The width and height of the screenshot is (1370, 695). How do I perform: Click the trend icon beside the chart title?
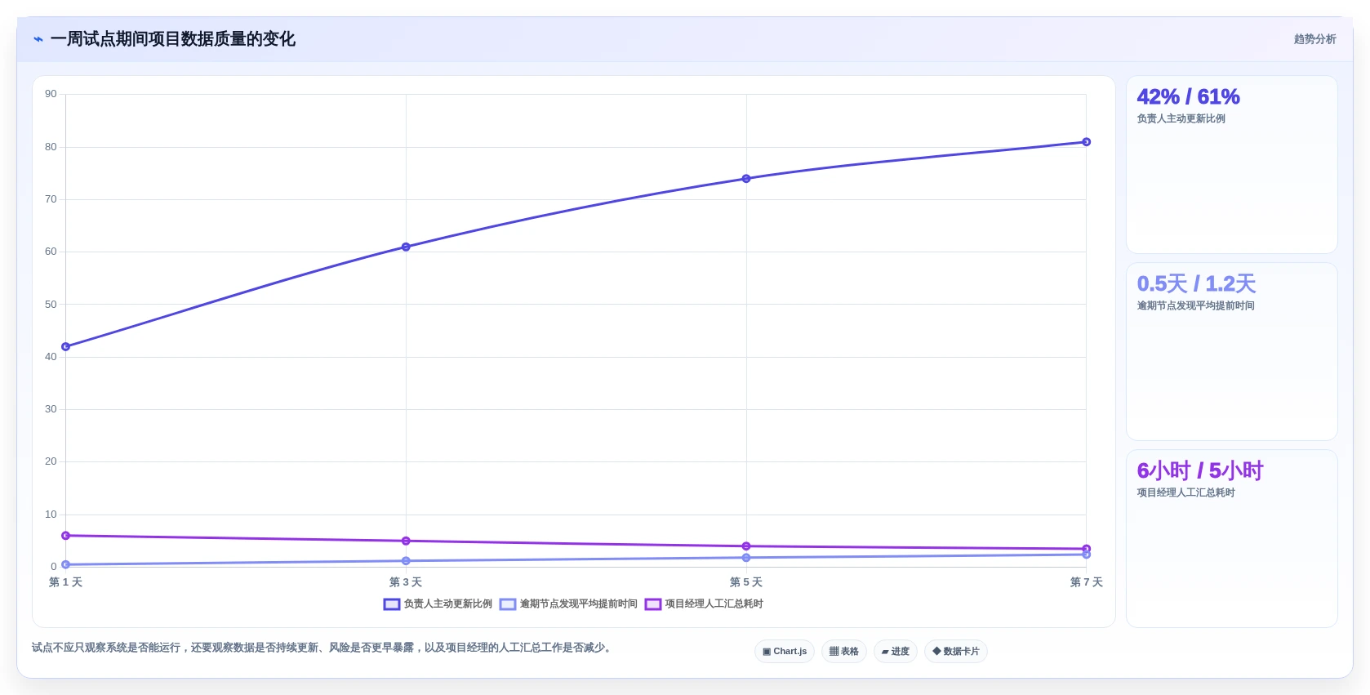pyautogui.click(x=38, y=39)
